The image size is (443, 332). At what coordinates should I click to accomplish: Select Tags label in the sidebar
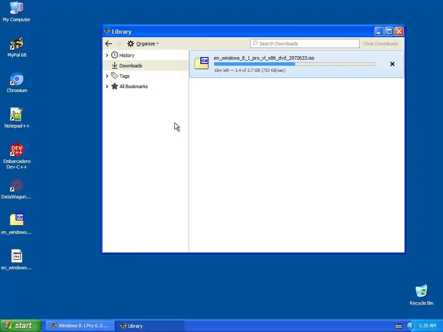[124, 76]
